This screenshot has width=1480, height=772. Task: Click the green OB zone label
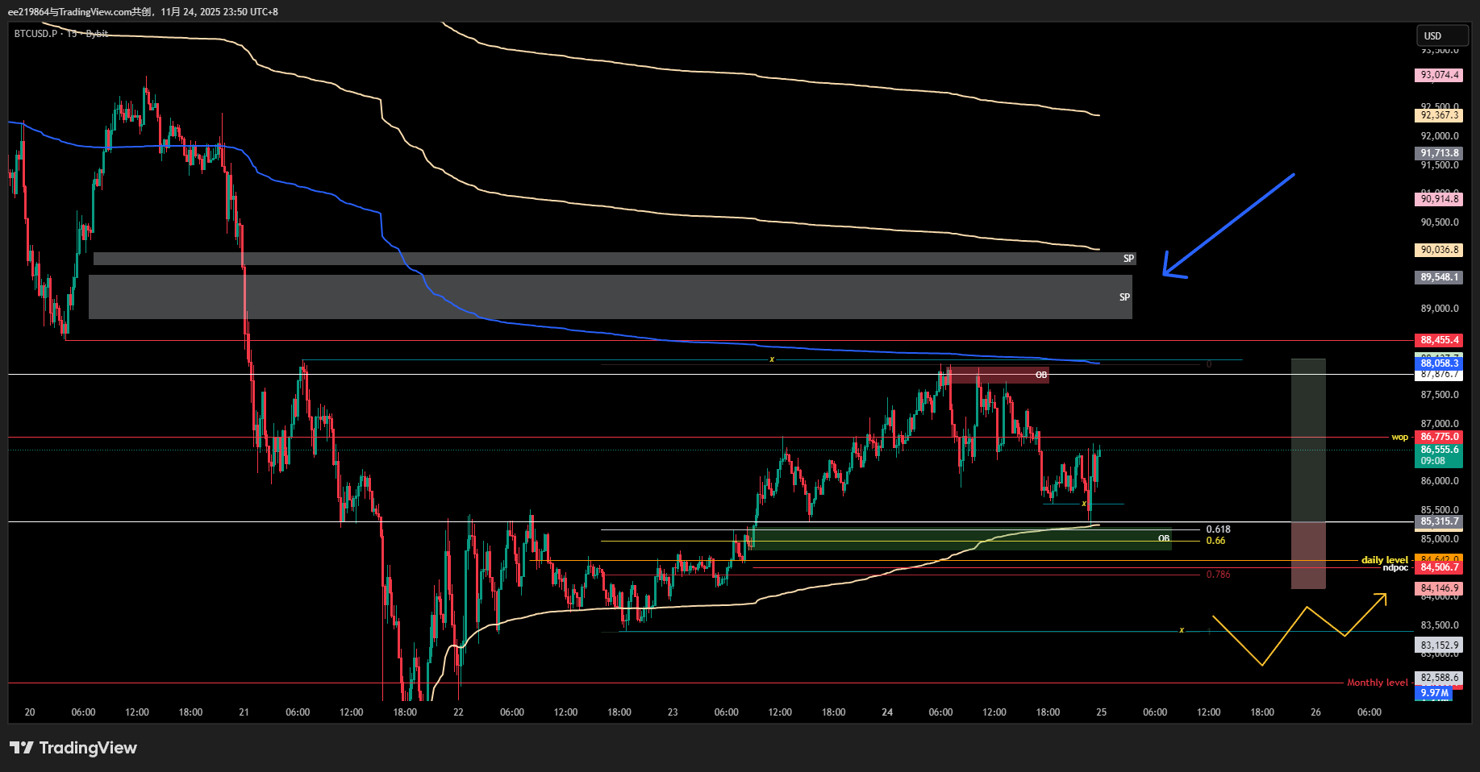point(1163,538)
